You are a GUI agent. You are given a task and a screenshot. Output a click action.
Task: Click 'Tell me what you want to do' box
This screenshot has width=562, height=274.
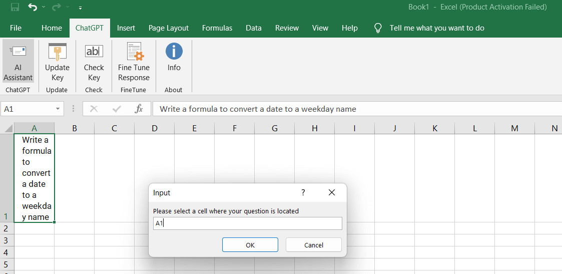pos(437,28)
